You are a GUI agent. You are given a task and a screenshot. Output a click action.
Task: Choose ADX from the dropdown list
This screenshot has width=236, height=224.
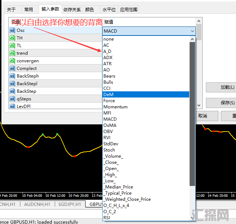click(x=146, y=58)
